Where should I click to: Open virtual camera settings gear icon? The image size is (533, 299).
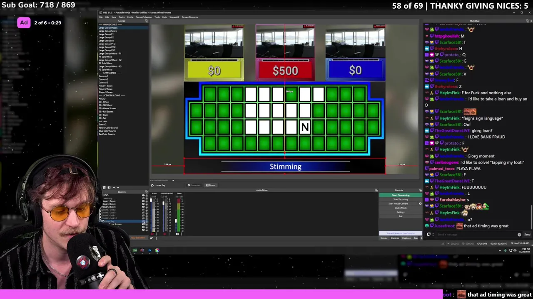[420, 203]
